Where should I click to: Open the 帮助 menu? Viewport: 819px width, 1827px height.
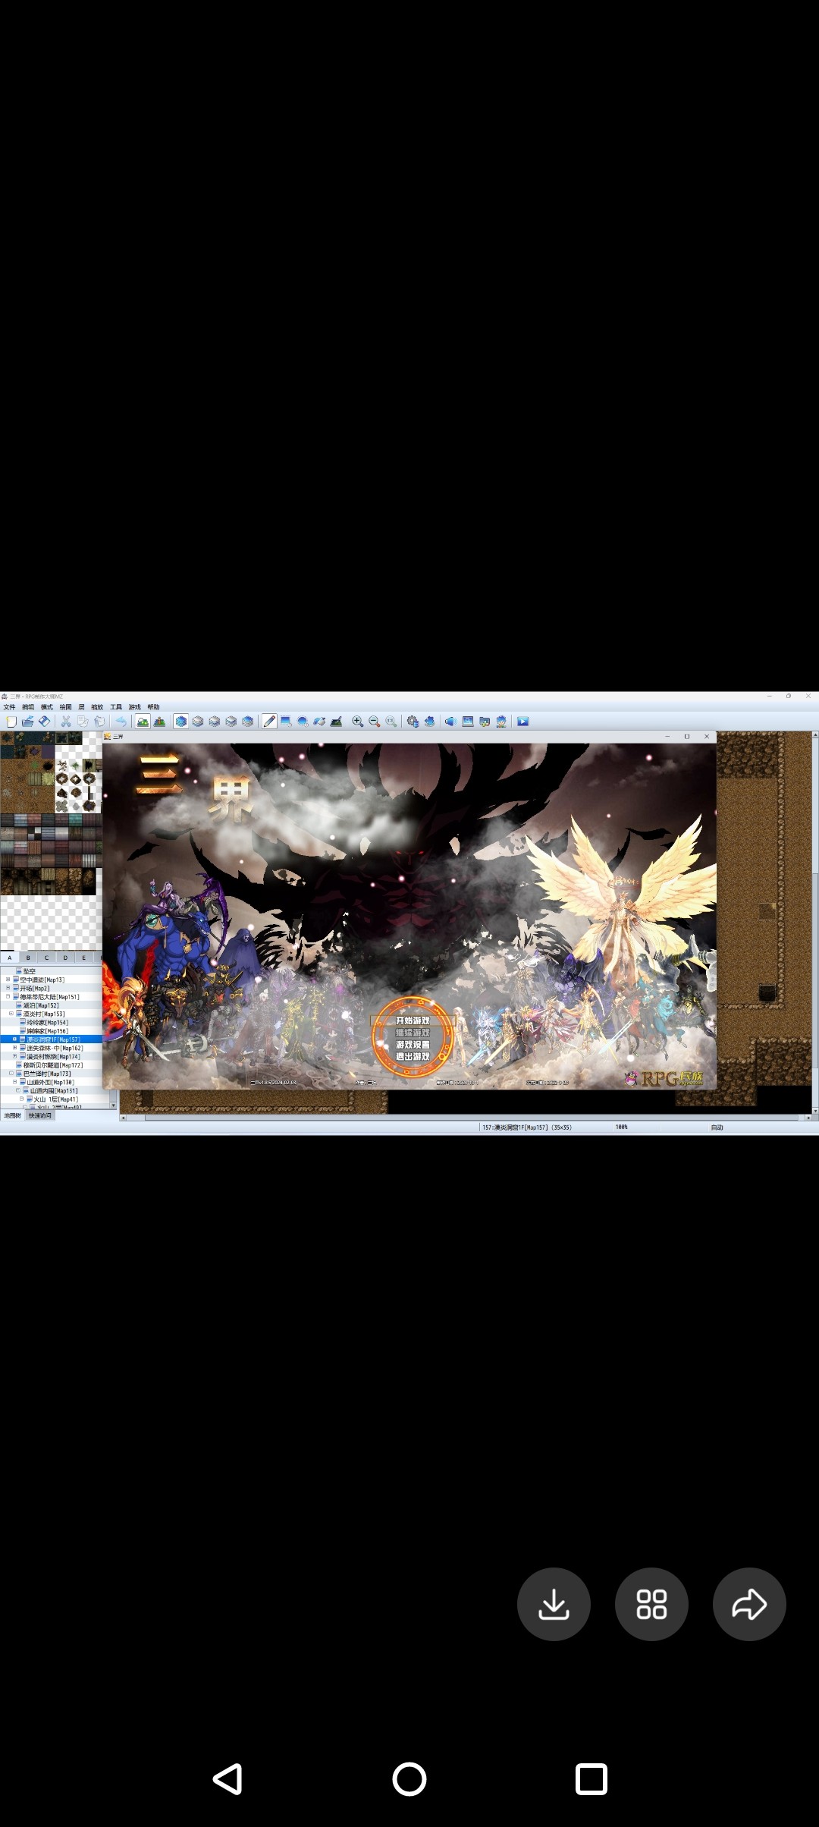pos(154,707)
